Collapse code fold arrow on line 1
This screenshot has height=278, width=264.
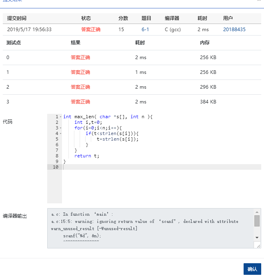(x=60, y=117)
